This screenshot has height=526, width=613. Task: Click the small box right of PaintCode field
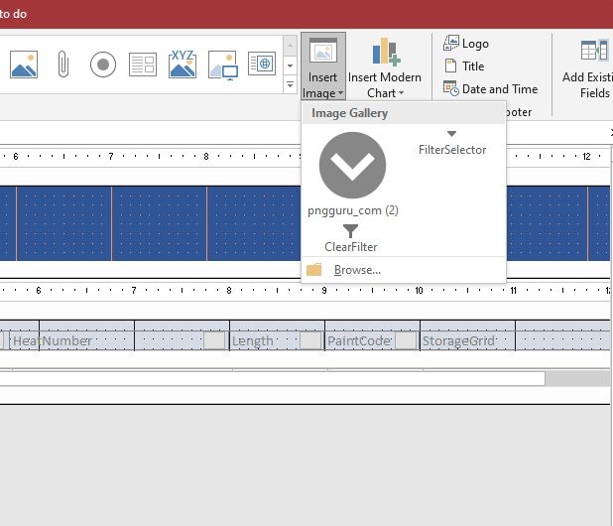click(x=405, y=340)
